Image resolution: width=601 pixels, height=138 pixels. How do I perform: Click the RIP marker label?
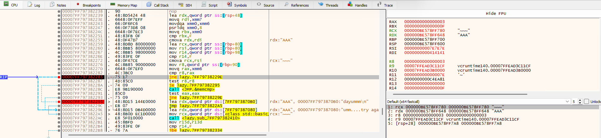coord(3,77)
